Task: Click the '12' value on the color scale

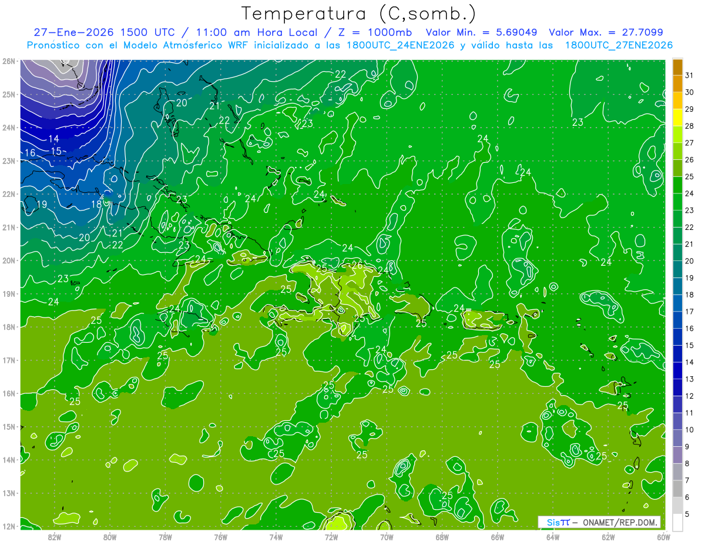Action: pos(689,396)
